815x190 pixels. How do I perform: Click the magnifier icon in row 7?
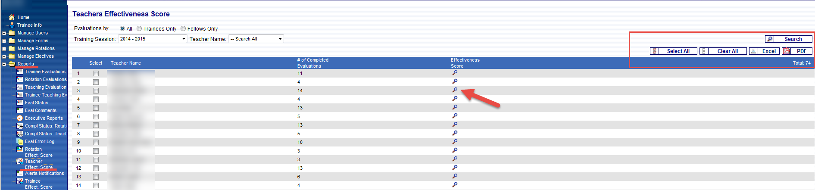[x=455, y=125]
